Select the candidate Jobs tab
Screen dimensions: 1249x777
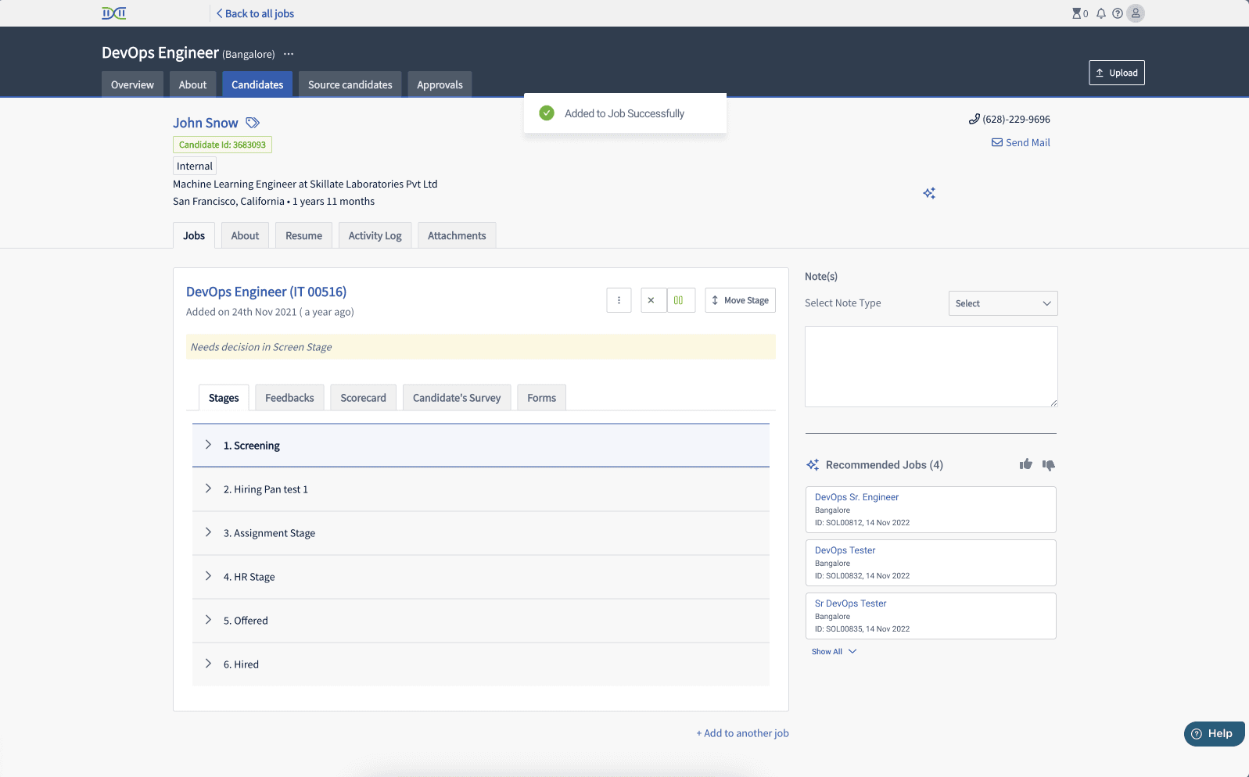coord(194,235)
